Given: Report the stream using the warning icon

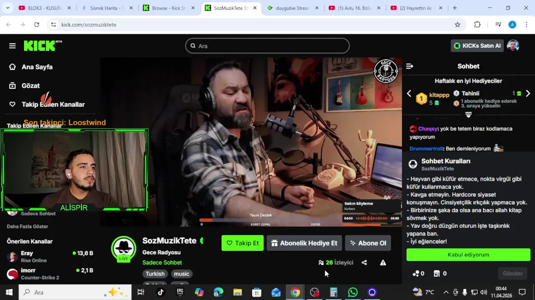Looking at the screenshot, I should [383, 262].
